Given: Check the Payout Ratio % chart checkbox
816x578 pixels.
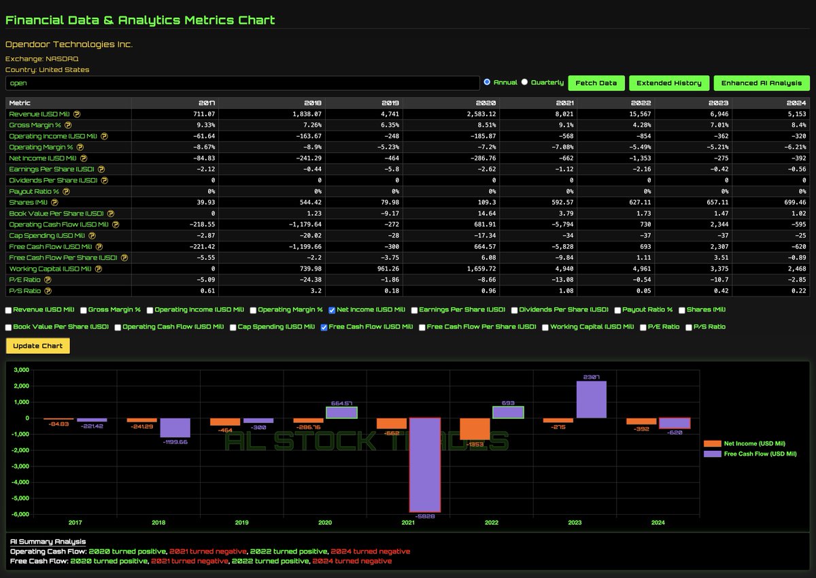Looking at the screenshot, I should [617, 310].
